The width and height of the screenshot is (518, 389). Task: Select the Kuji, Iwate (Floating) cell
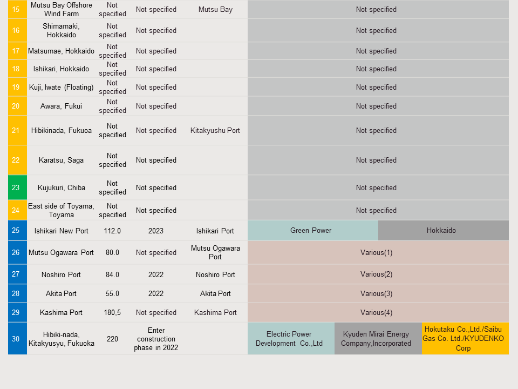click(61, 87)
